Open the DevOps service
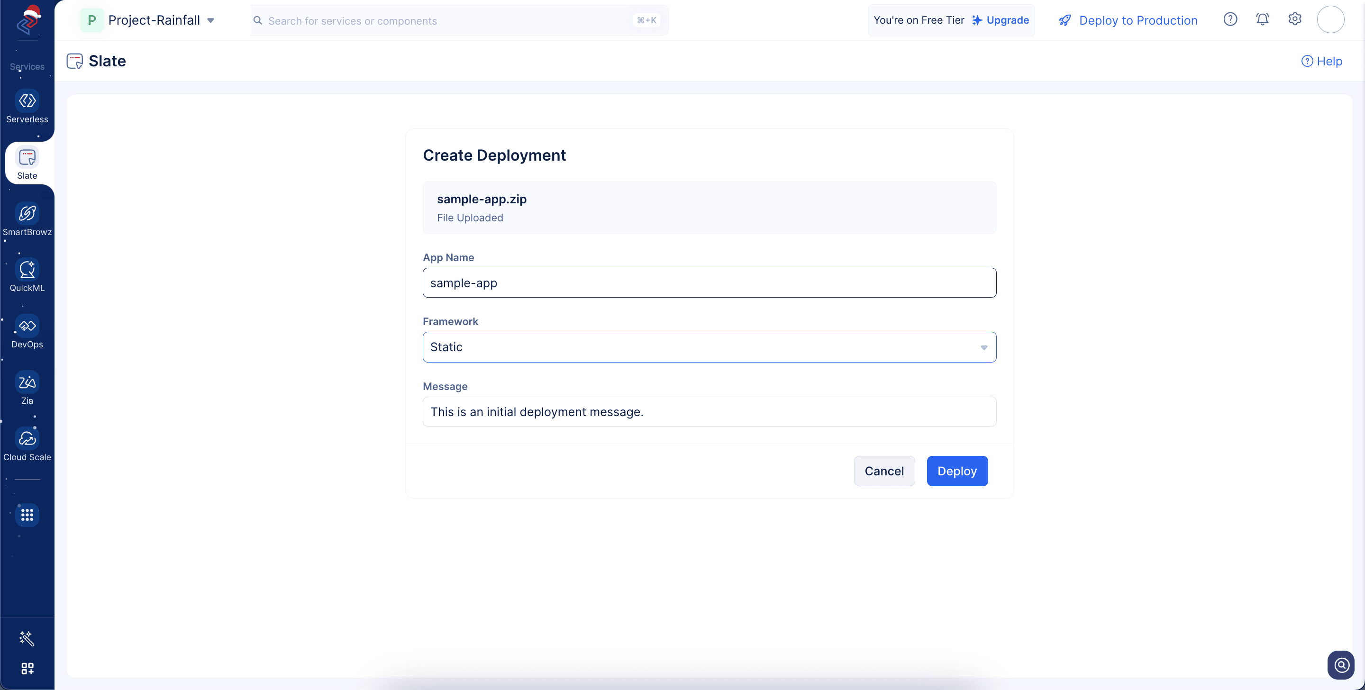Viewport: 1365px width, 690px height. pyautogui.click(x=27, y=332)
